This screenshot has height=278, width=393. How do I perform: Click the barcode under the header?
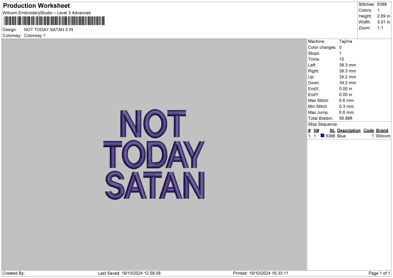54,21
